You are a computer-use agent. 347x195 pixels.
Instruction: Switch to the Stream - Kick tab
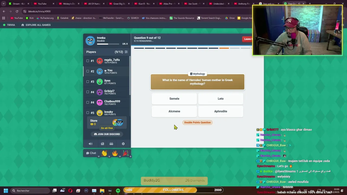tap(18, 4)
